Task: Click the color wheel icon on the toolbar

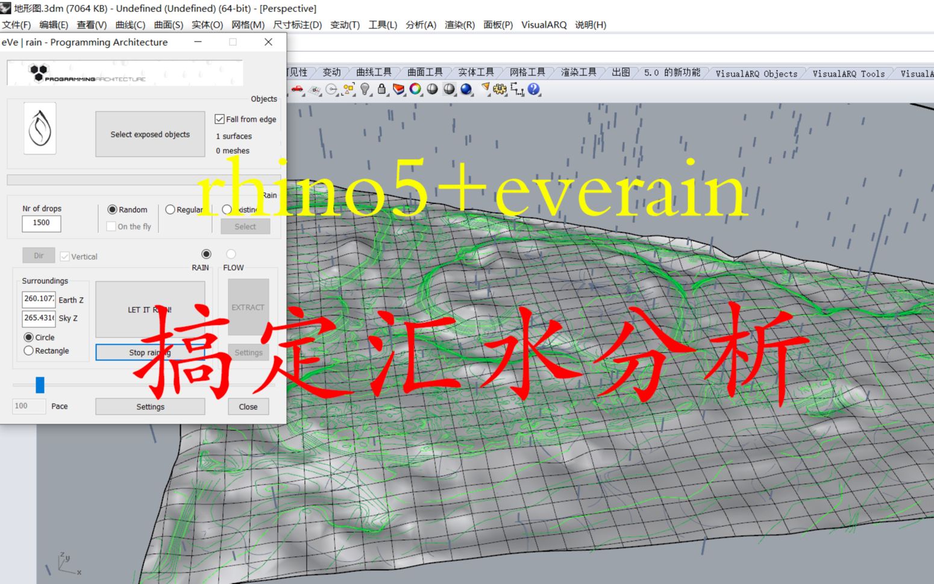Action: pos(415,88)
